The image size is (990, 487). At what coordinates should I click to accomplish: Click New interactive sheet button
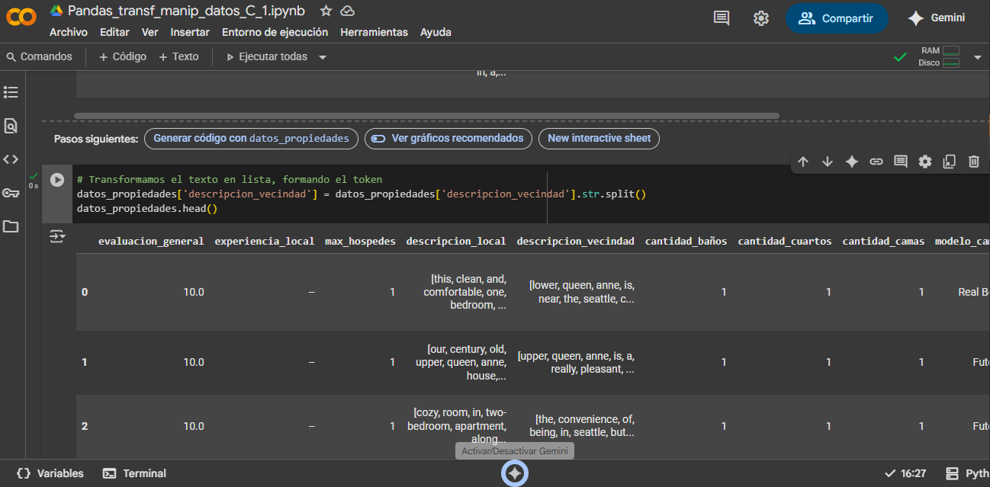pyautogui.click(x=599, y=139)
